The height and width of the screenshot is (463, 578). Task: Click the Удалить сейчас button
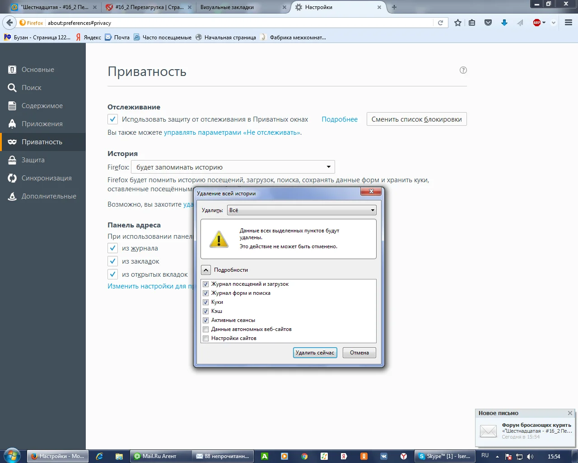315,352
